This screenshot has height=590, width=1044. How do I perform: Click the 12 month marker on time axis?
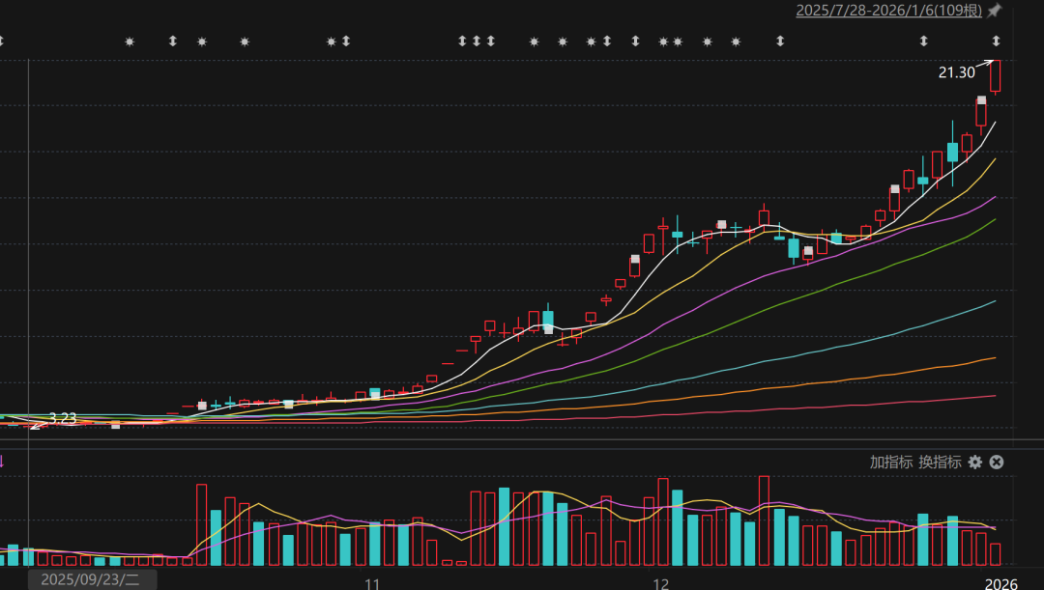(661, 583)
